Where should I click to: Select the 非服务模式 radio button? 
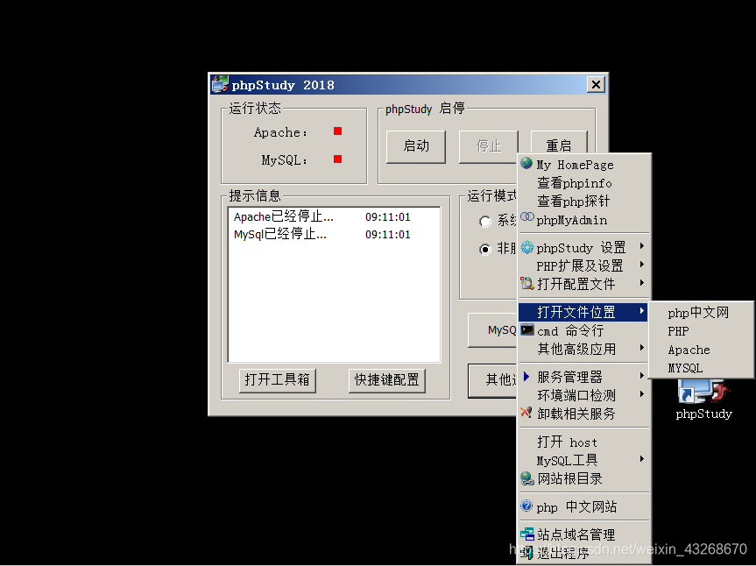point(485,249)
